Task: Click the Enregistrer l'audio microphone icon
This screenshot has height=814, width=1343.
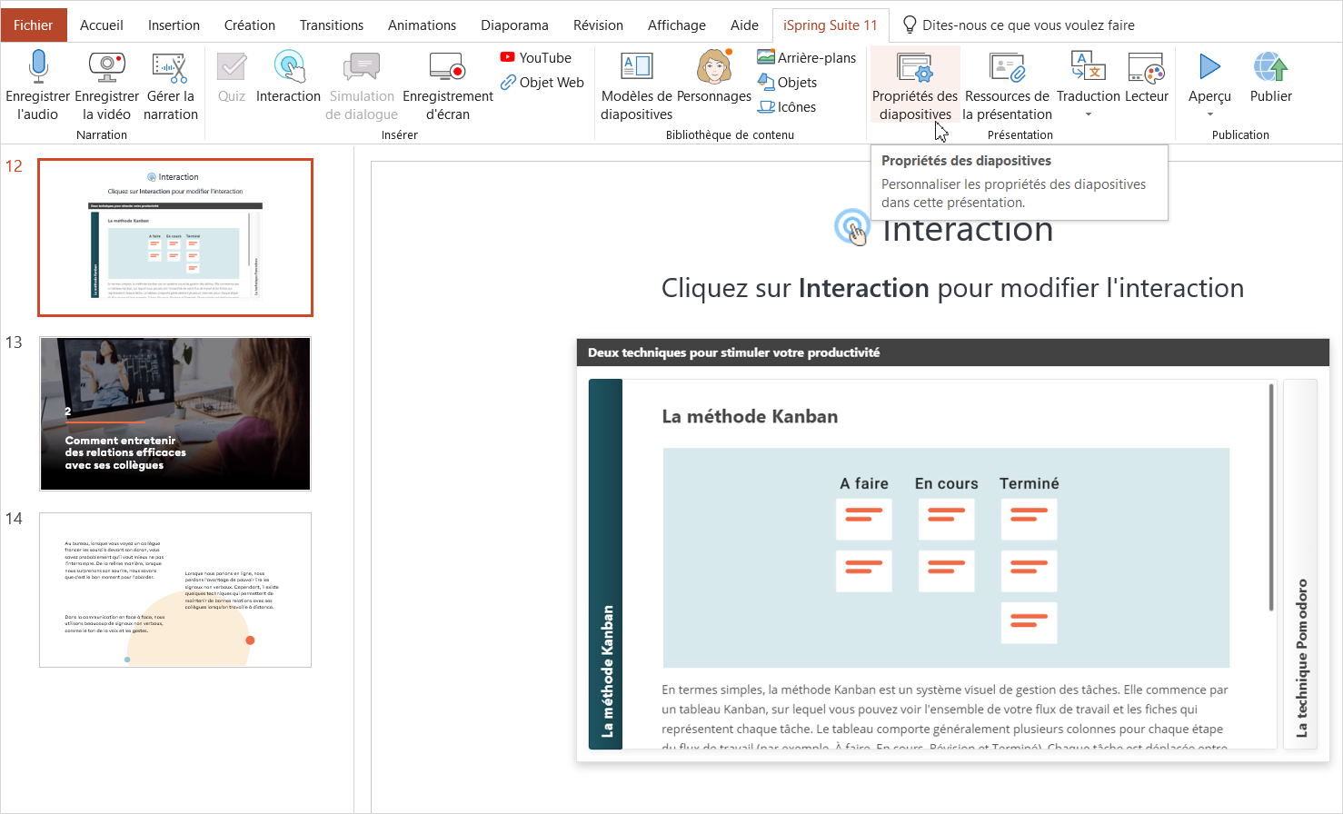Action: (x=37, y=68)
